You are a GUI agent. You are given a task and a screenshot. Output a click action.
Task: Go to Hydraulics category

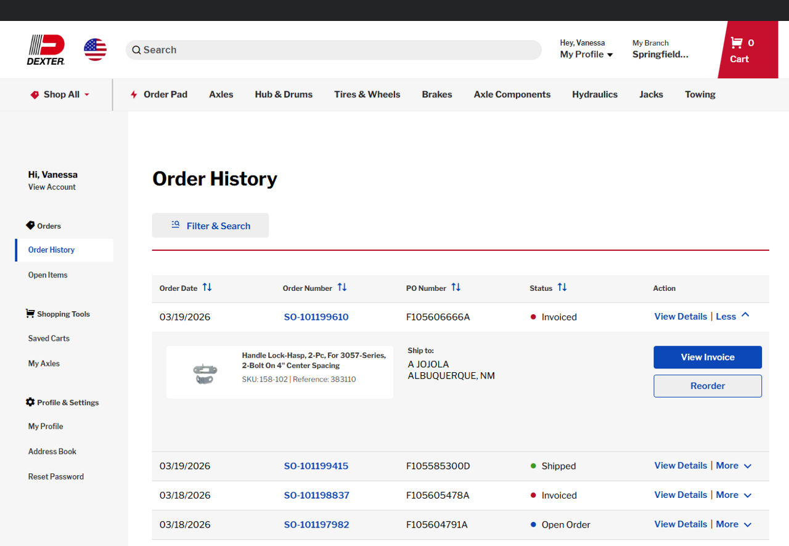[x=595, y=95]
